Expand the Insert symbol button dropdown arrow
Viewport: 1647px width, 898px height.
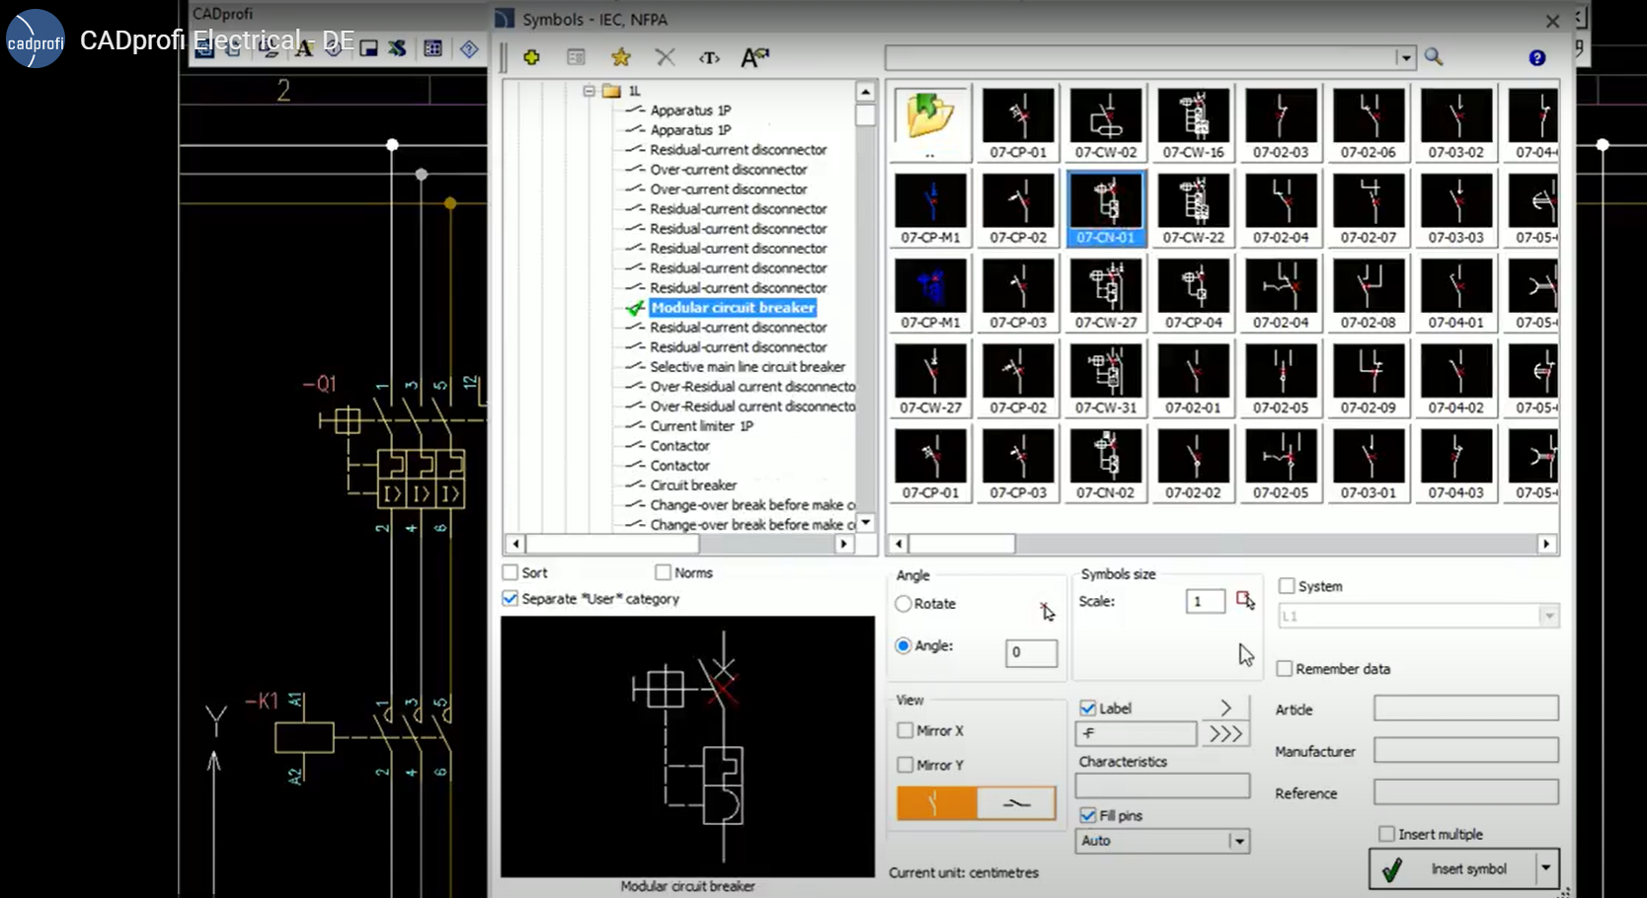coord(1546,868)
